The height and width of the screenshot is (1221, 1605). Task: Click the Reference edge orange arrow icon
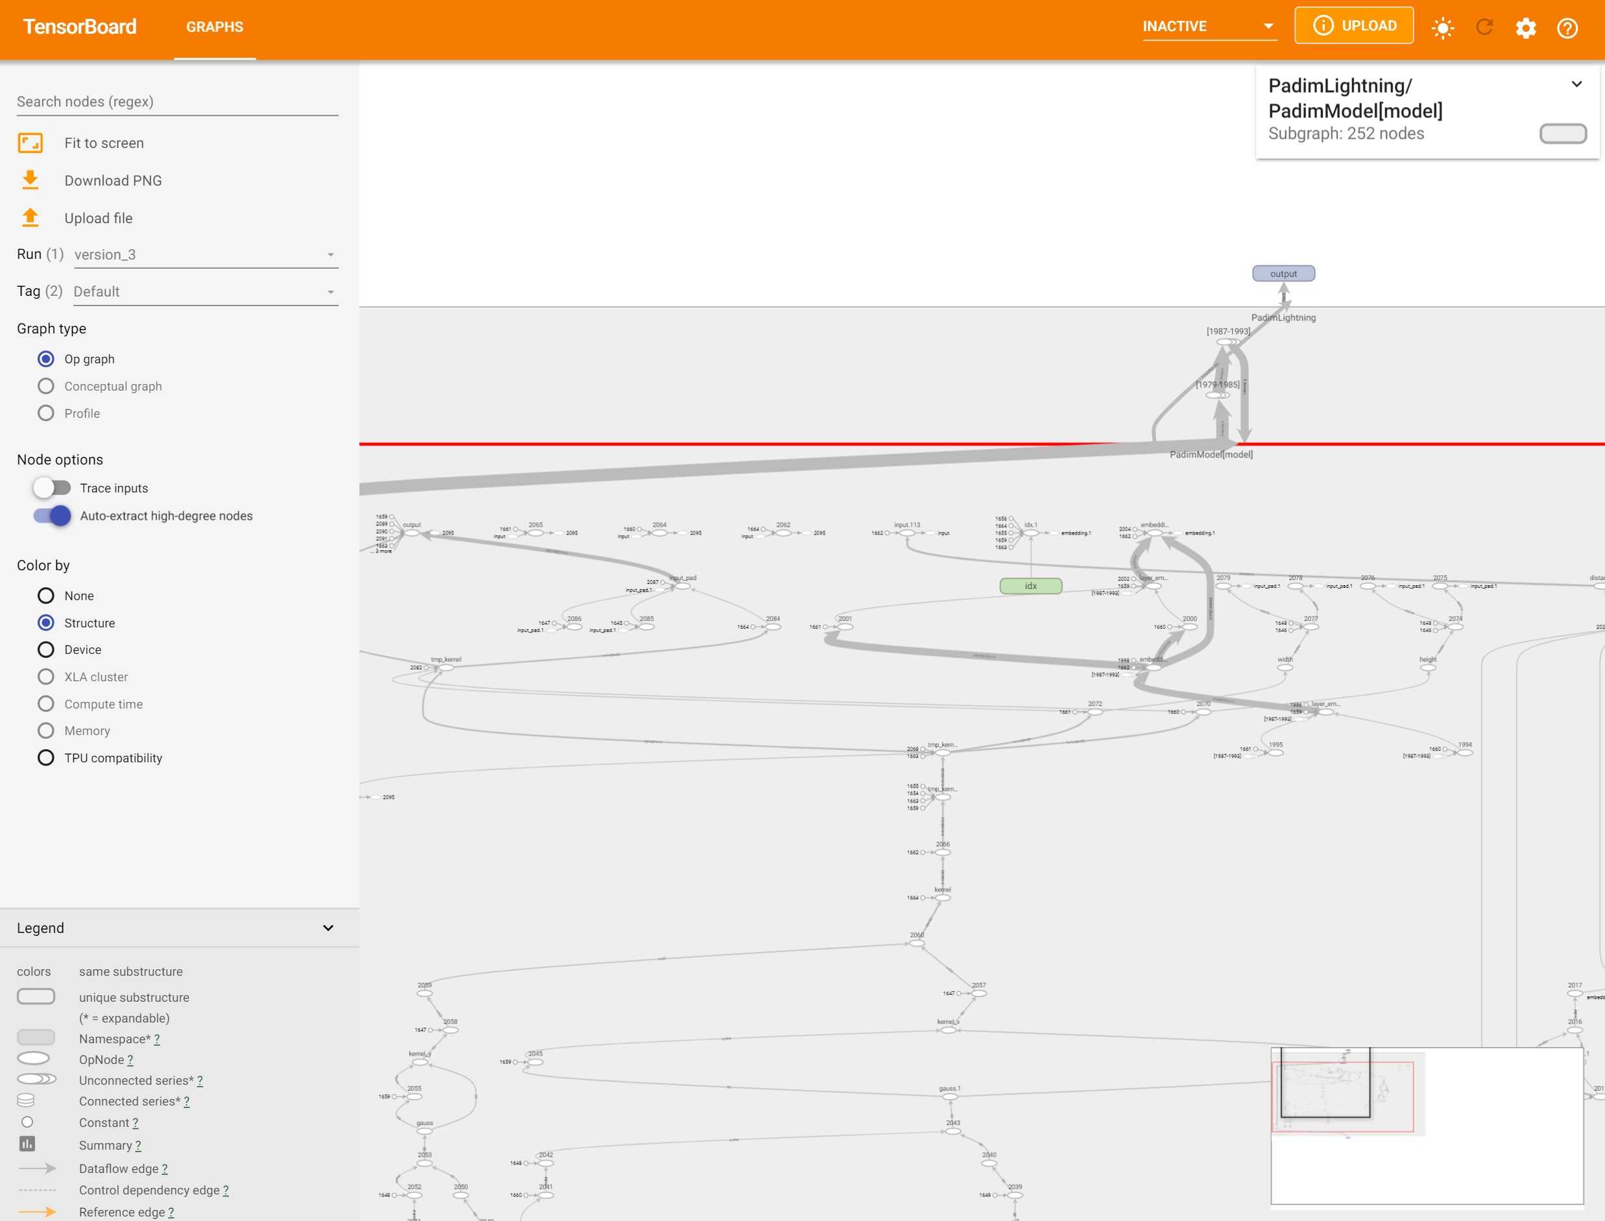coord(37,1211)
